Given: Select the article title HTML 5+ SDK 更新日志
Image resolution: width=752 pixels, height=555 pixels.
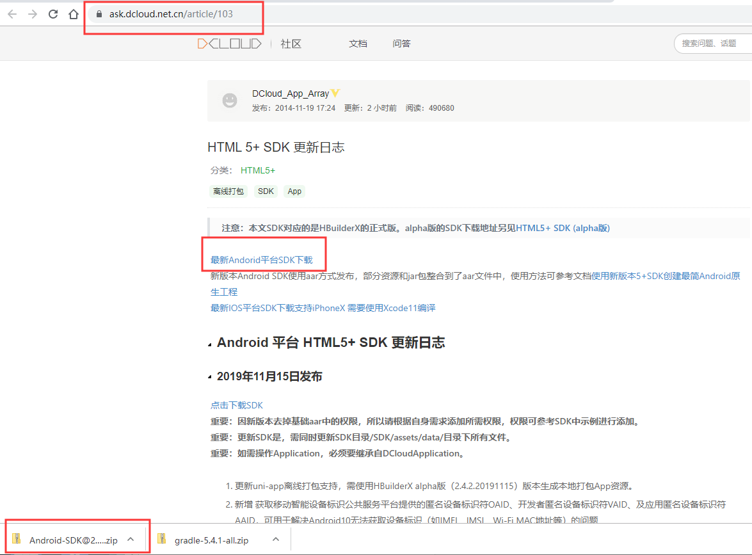Looking at the screenshot, I should click(x=276, y=147).
